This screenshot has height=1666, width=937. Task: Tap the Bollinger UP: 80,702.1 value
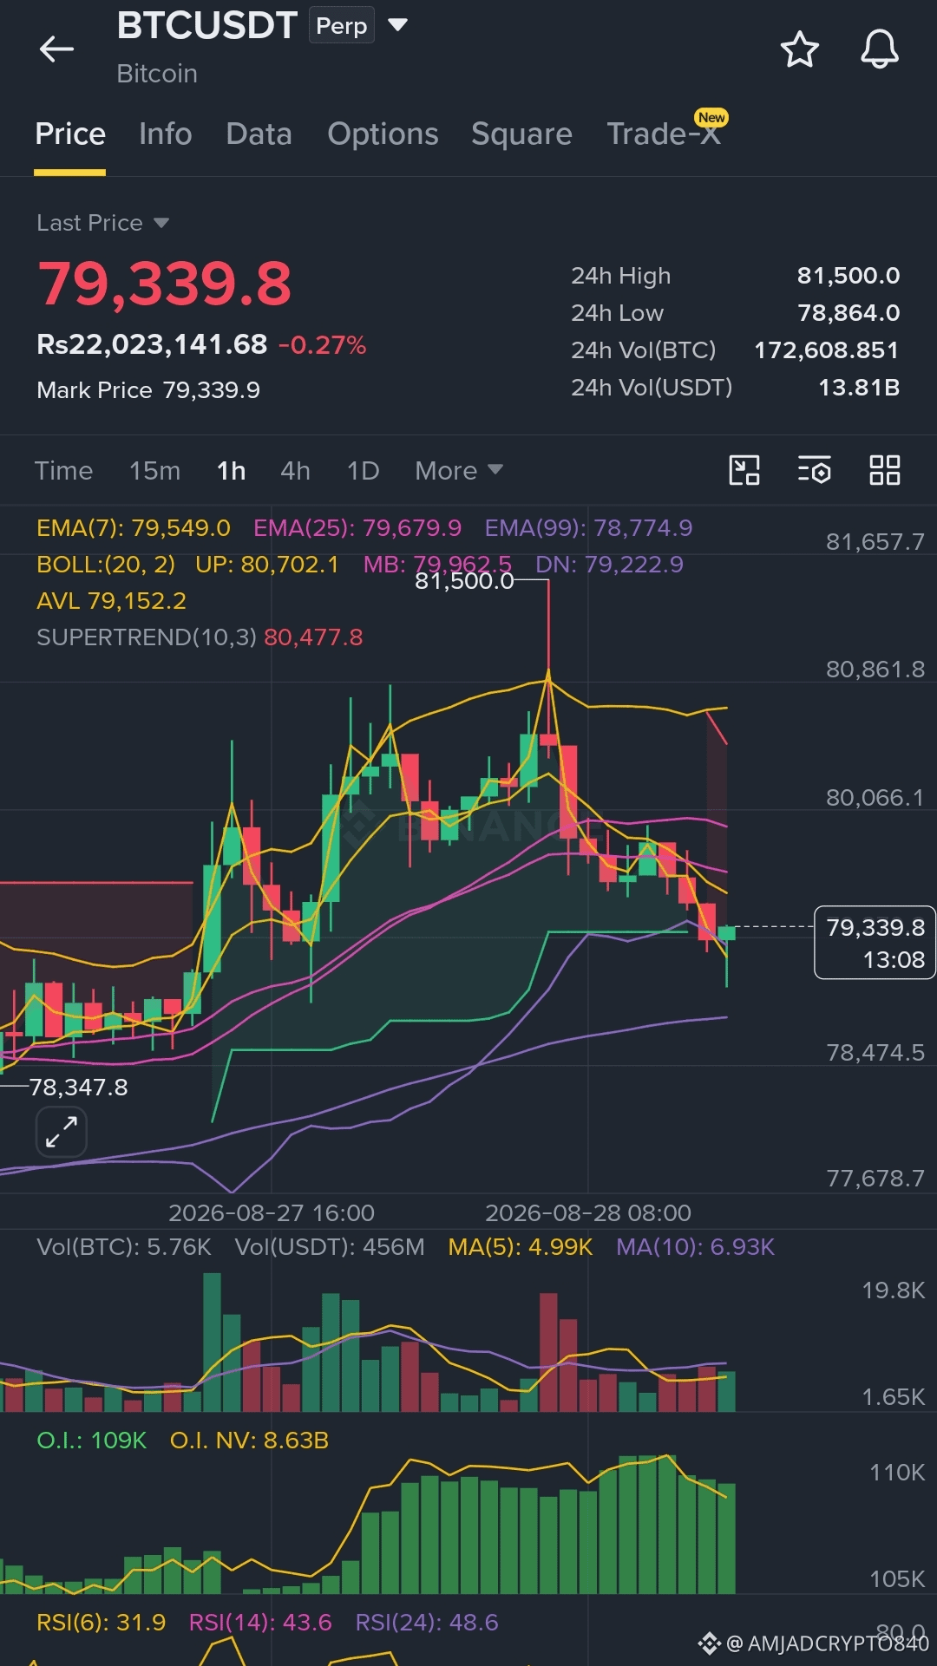pyautogui.click(x=267, y=565)
